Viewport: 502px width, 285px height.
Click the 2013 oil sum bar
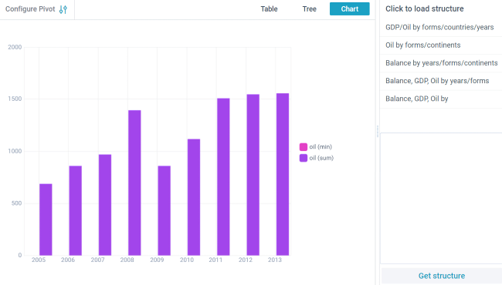point(283,174)
